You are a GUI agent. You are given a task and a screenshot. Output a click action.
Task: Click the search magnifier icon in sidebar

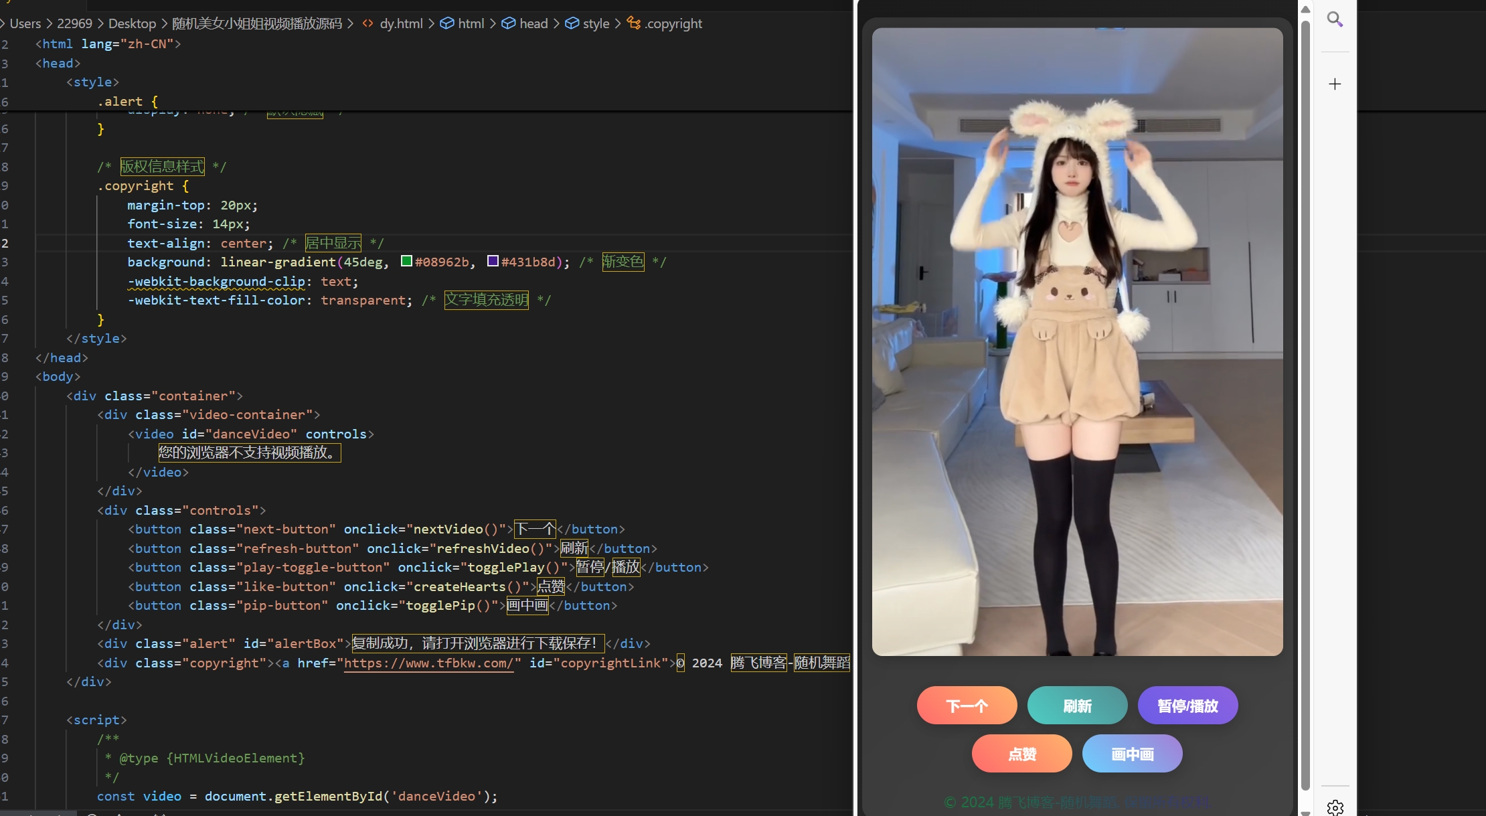click(x=1335, y=19)
